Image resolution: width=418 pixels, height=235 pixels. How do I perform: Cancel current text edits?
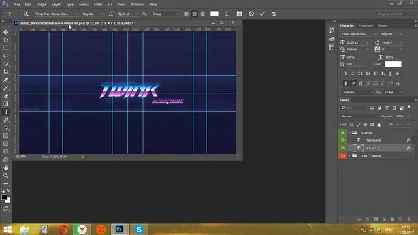tap(251, 14)
